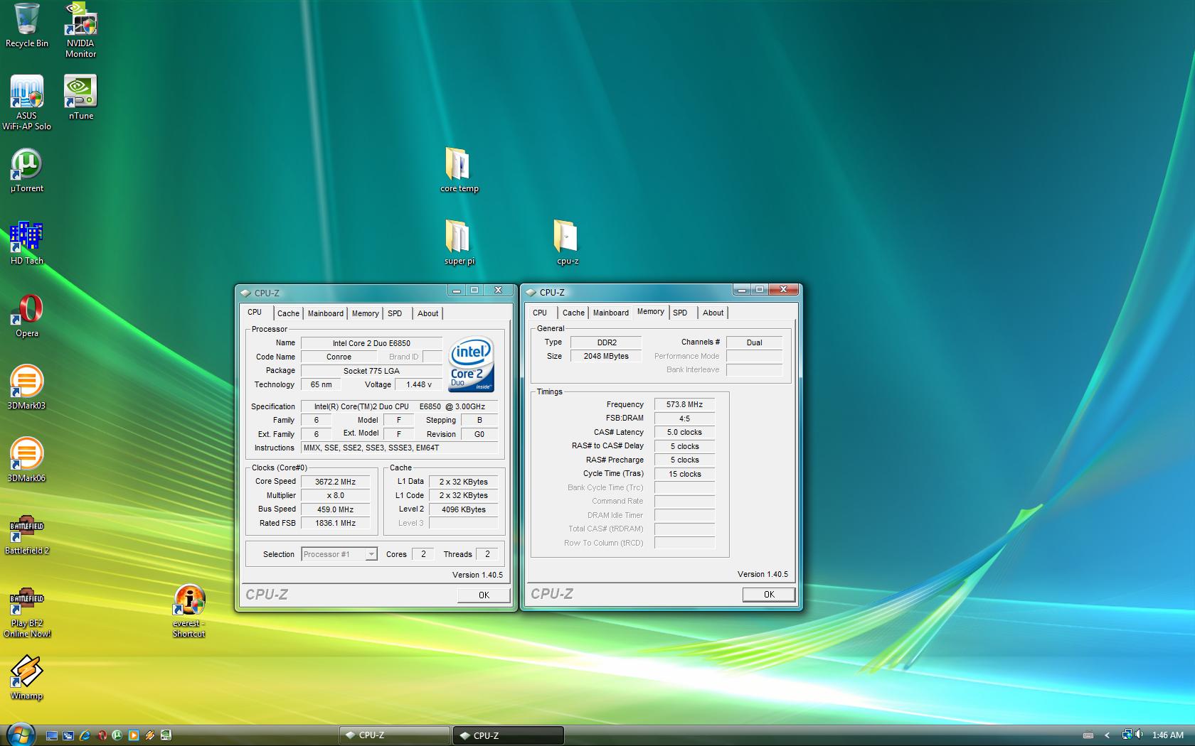This screenshot has width=1195, height=746.
Task: Select the core temp folder
Action: pos(459,171)
